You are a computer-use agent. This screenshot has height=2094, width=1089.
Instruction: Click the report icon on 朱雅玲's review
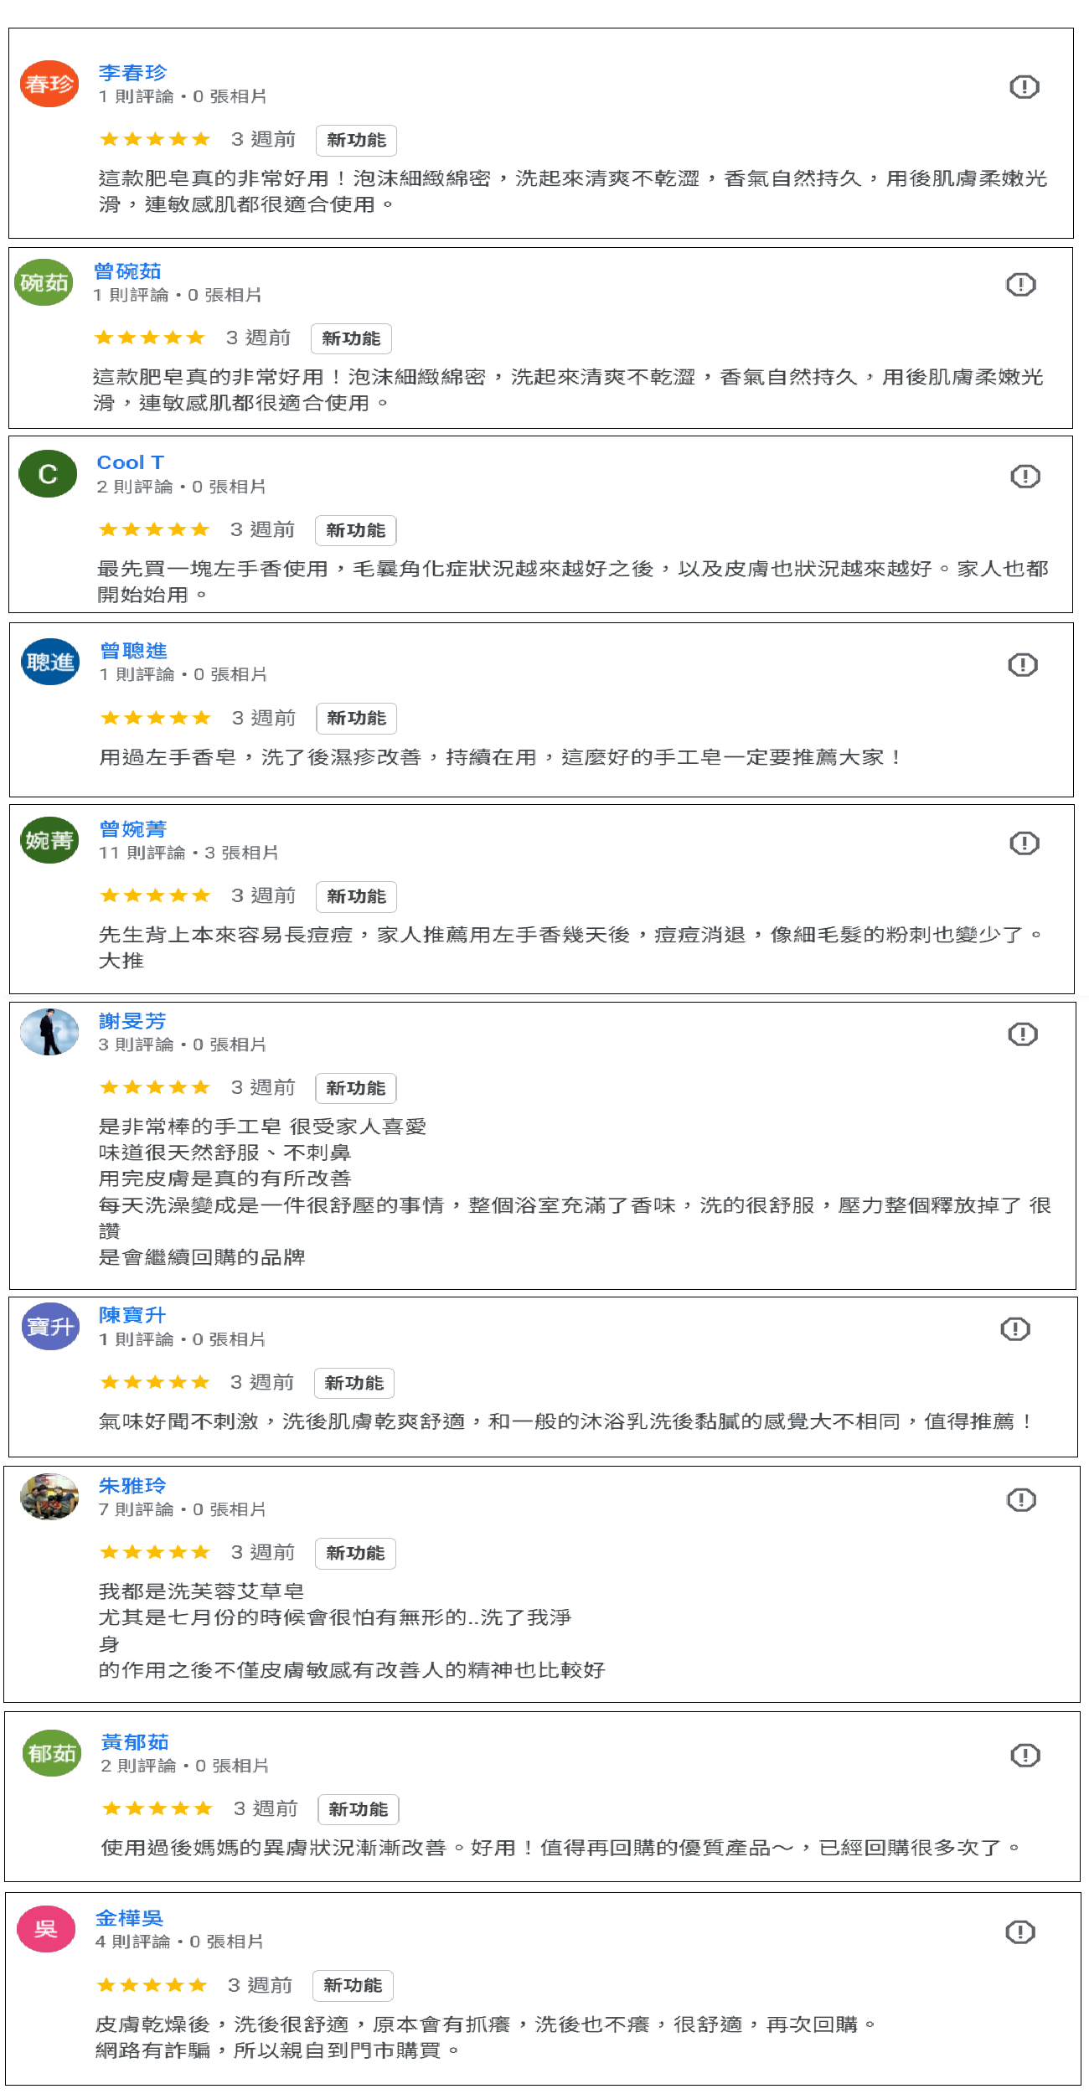click(x=1020, y=1500)
